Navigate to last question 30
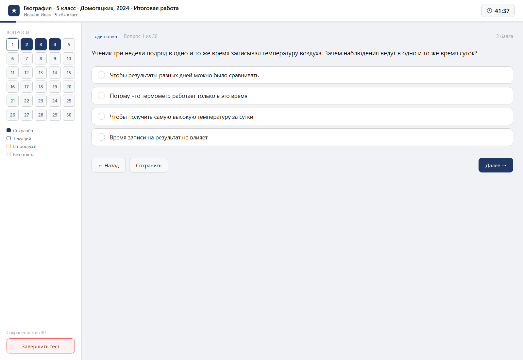 click(x=69, y=115)
